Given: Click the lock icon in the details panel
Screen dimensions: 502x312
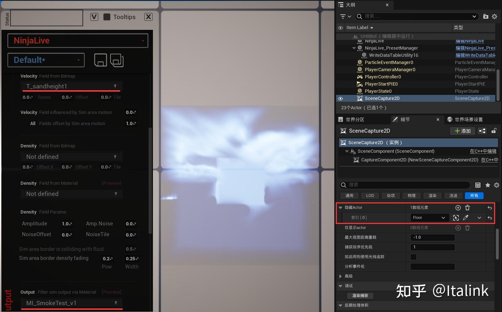Looking at the screenshot, I should coord(494,131).
